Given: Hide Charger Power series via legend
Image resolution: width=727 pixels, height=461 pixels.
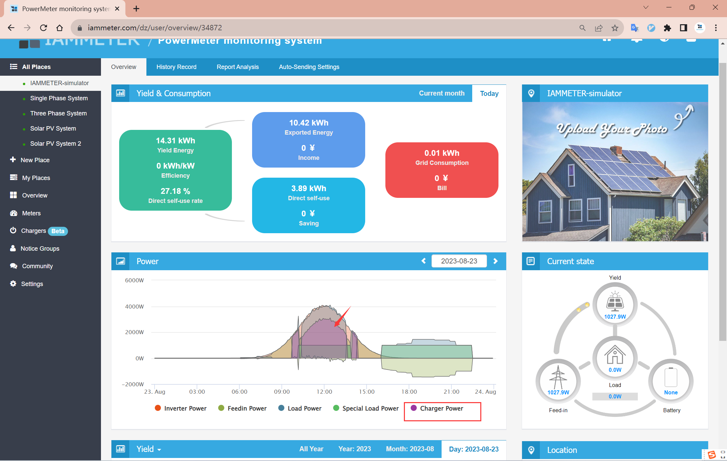Looking at the screenshot, I should (x=437, y=408).
